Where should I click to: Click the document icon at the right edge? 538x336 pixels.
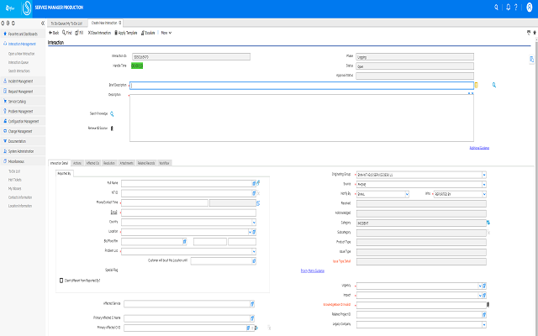(x=531, y=60)
